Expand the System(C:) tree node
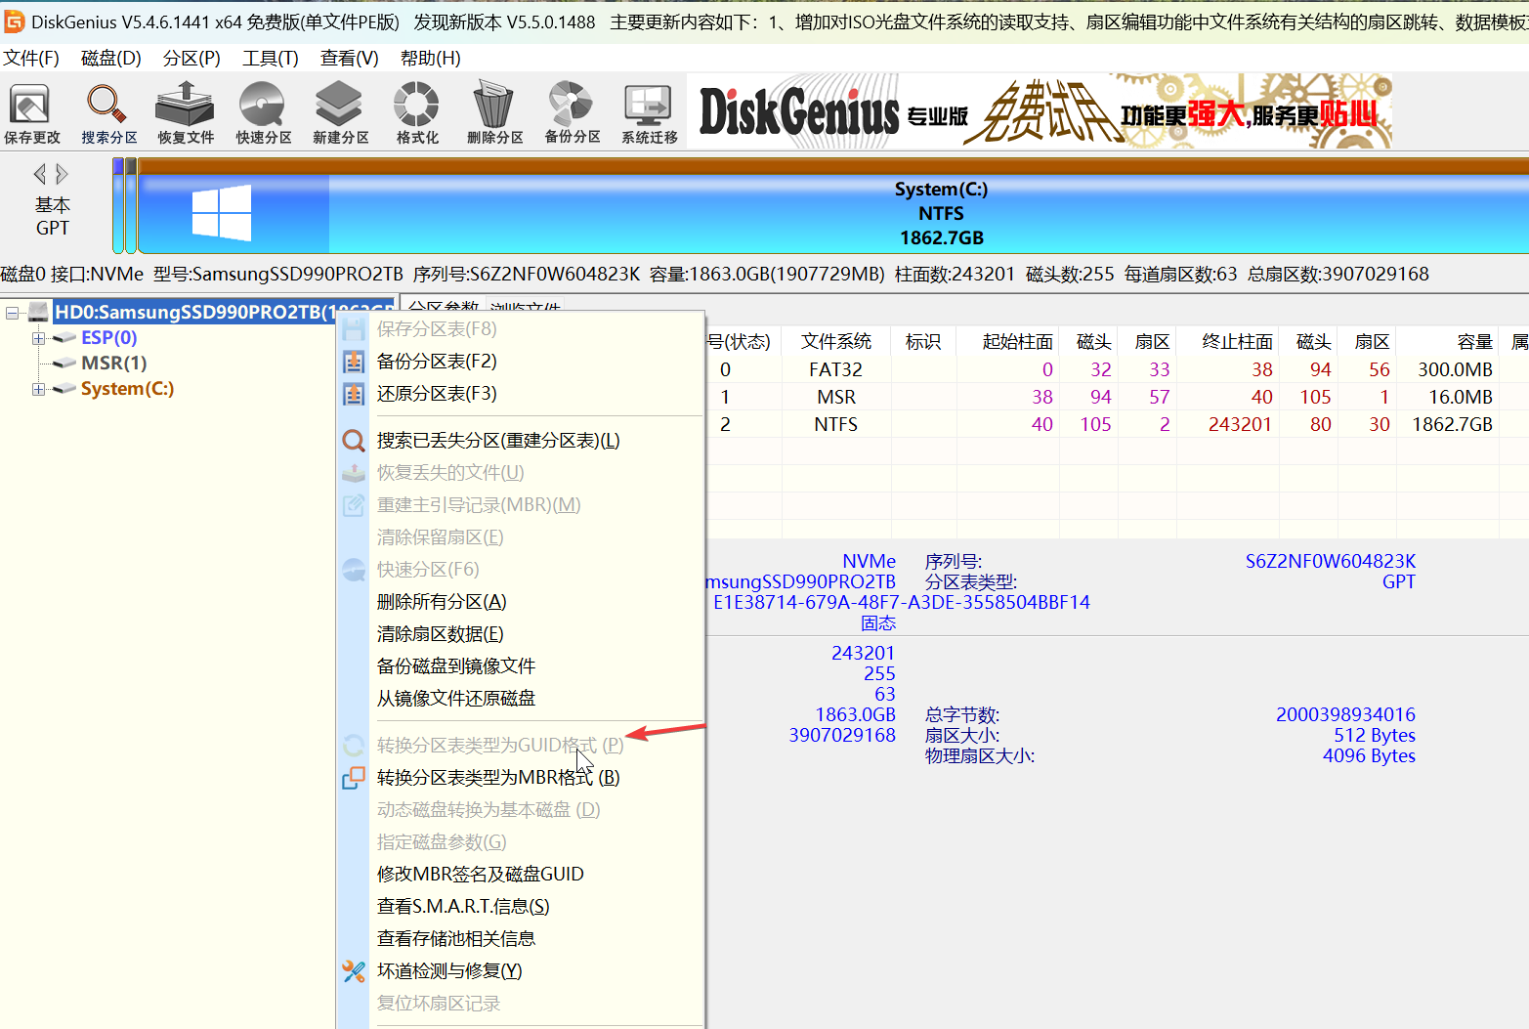The height and width of the screenshot is (1029, 1529). (38, 389)
